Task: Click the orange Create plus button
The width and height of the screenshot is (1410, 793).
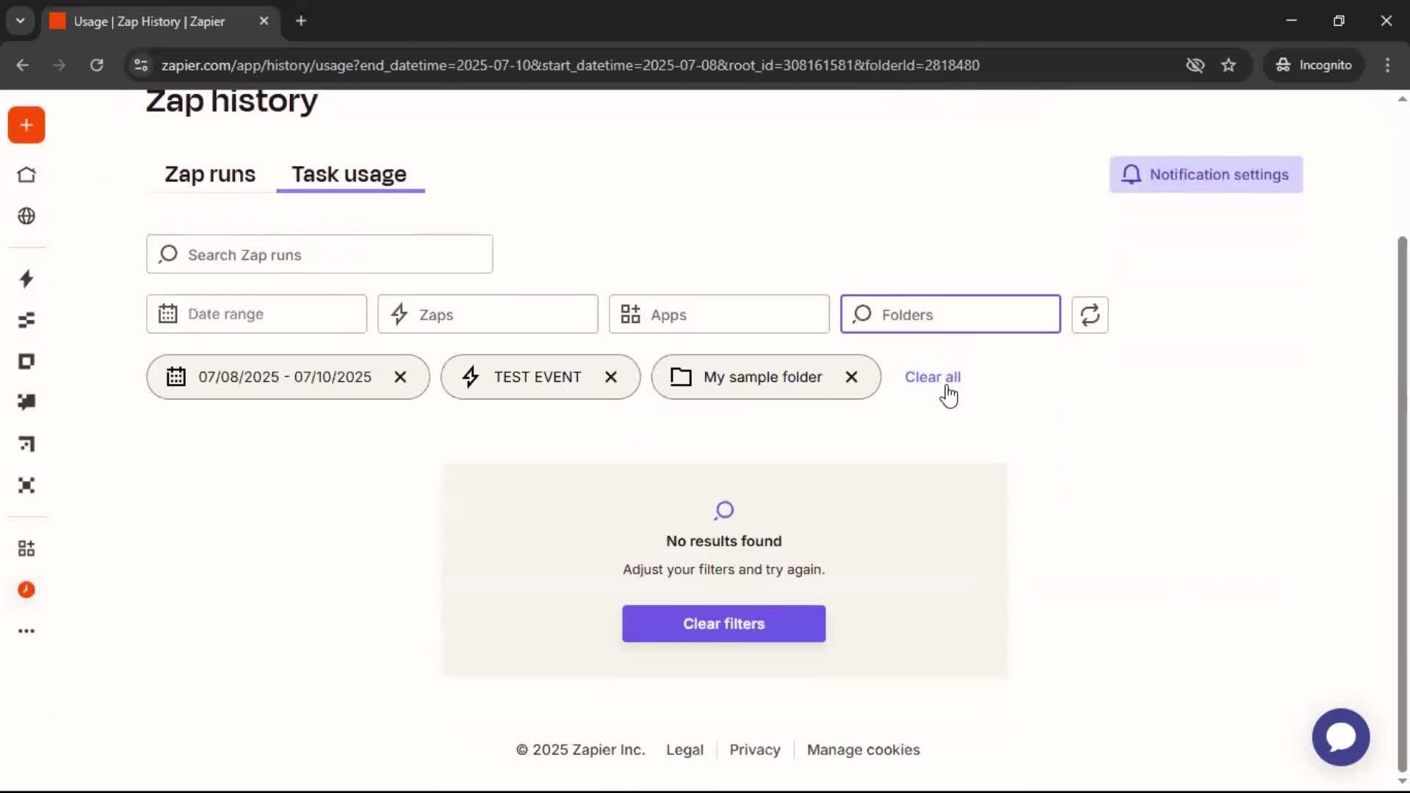Action: tap(26, 125)
